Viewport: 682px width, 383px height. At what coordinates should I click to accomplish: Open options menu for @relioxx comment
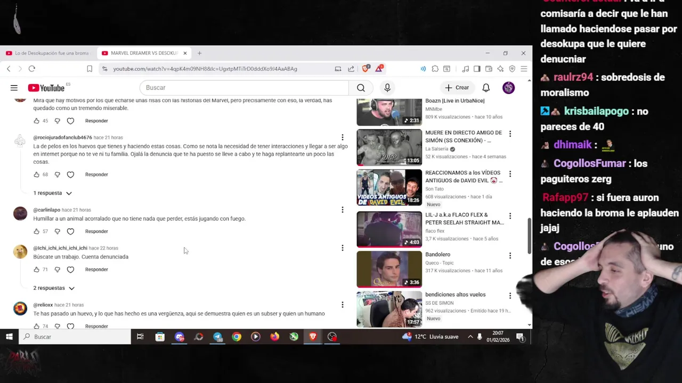pos(343,305)
